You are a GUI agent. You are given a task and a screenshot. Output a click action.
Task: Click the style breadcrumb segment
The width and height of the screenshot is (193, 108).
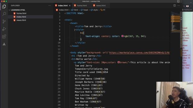click(94, 10)
